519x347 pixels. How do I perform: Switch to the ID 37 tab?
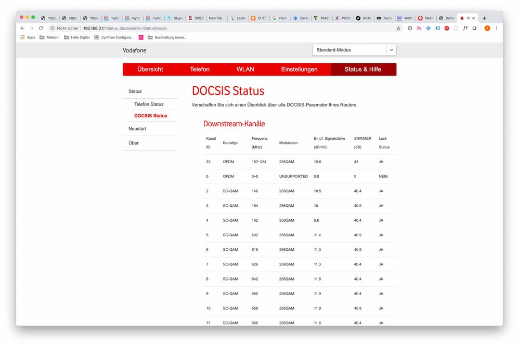click(259, 18)
